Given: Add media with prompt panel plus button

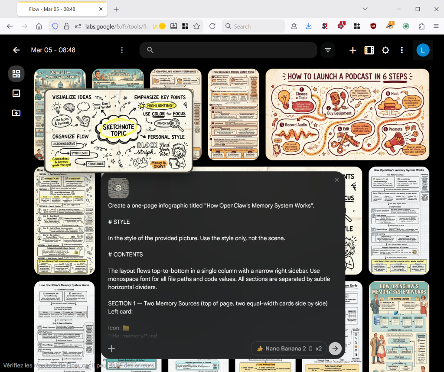Looking at the screenshot, I should point(111,348).
